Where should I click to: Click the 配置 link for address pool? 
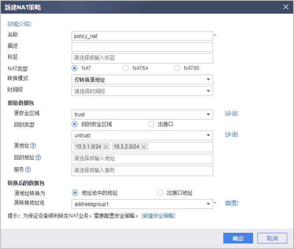pos(231,203)
